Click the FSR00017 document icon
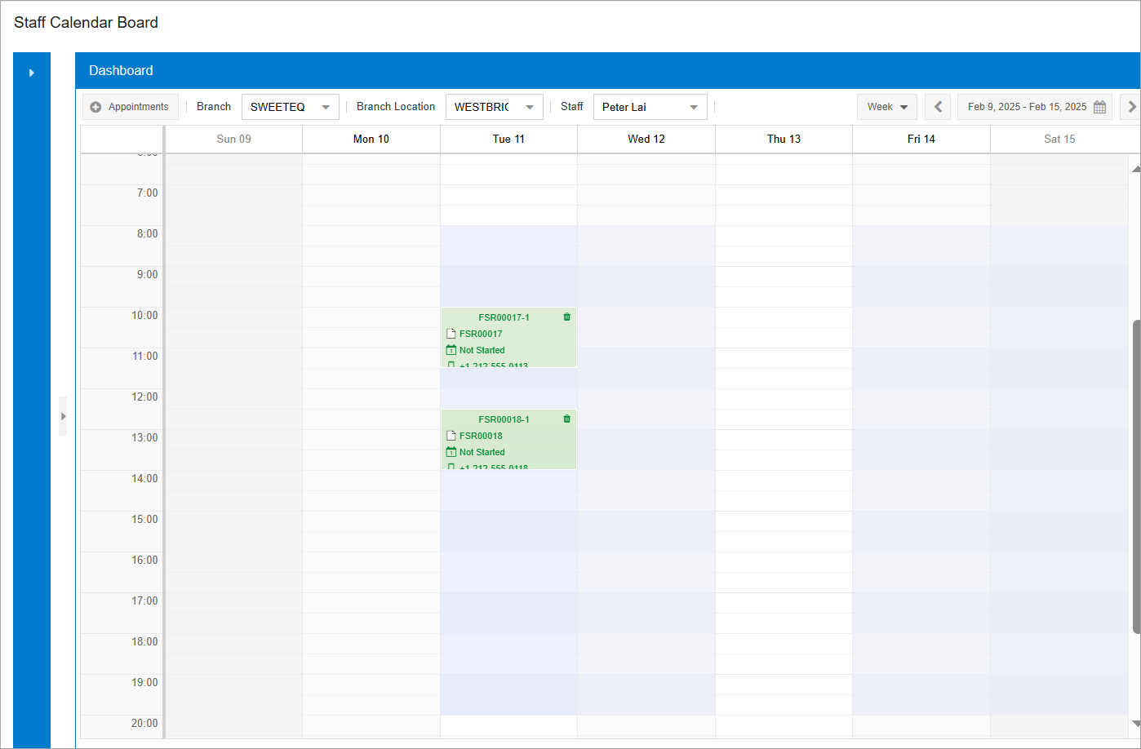The width and height of the screenshot is (1141, 749). pyautogui.click(x=451, y=334)
